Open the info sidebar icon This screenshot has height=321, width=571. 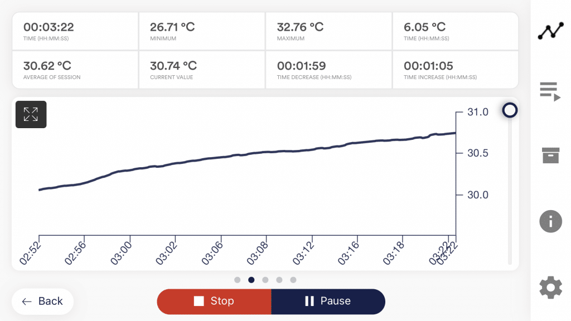tap(550, 222)
